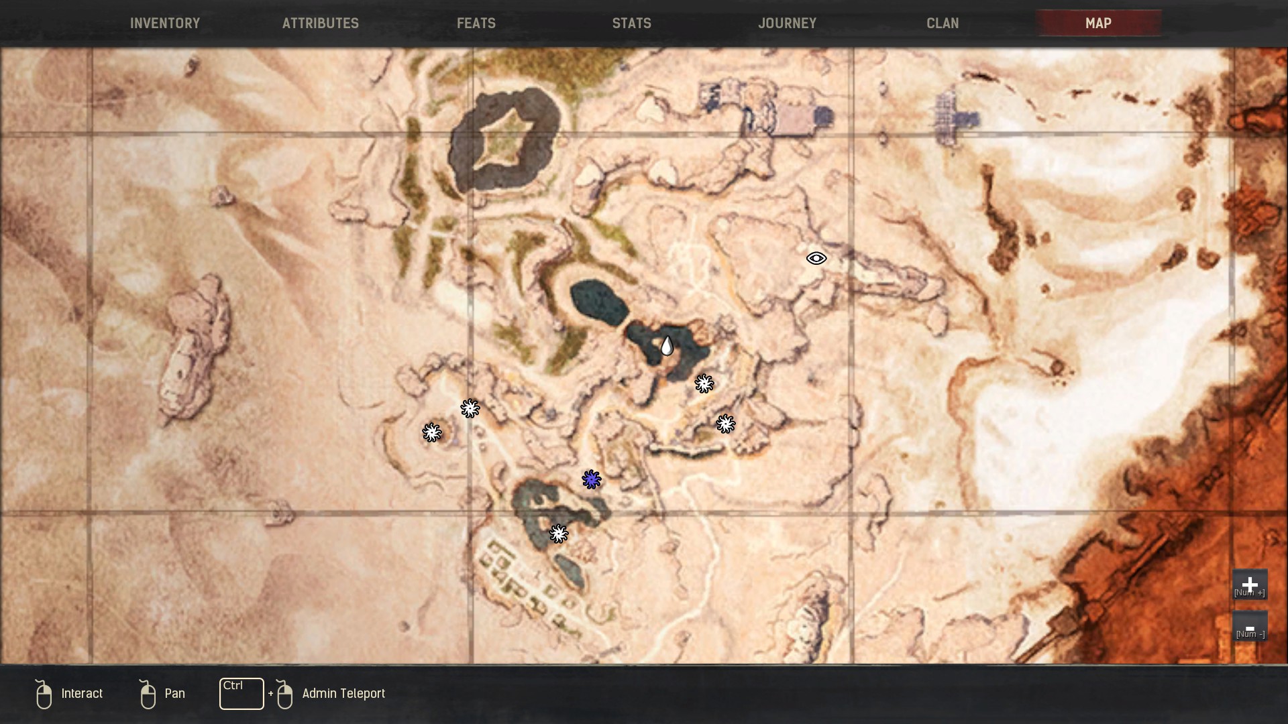Click starburst marker between leftmost and blue
1288x724 pixels.
tap(470, 408)
